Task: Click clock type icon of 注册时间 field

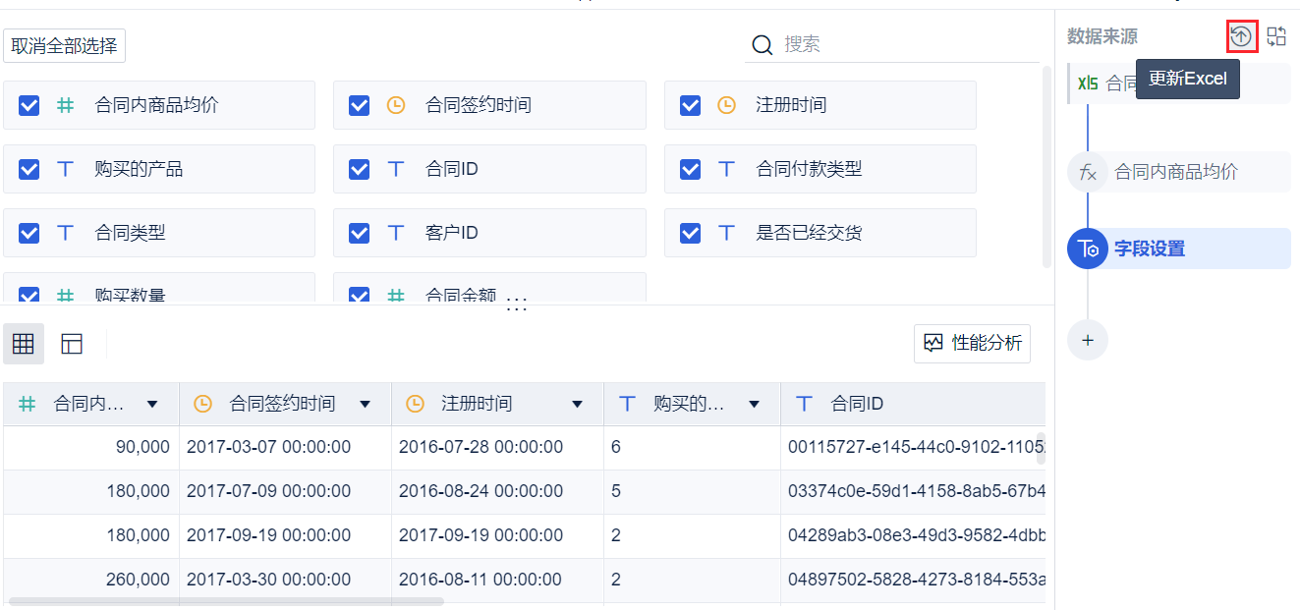Action: tap(726, 105)
